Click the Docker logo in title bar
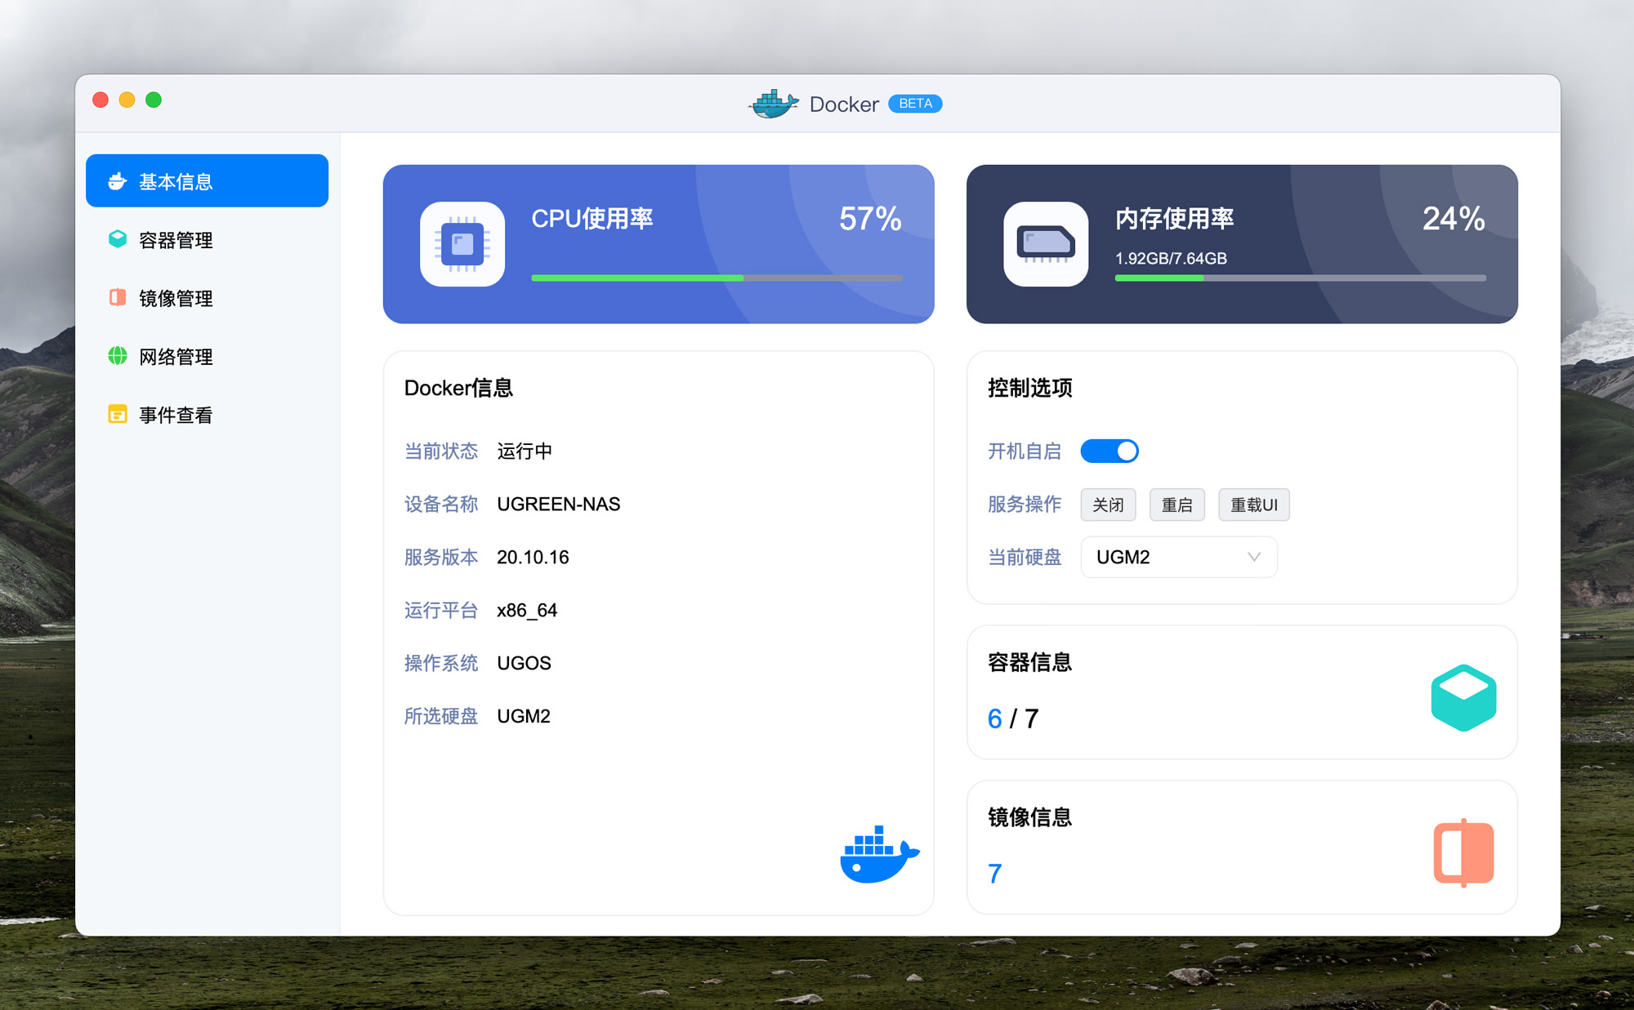Screen dimensions: 1634x1010 pos(773,104)
